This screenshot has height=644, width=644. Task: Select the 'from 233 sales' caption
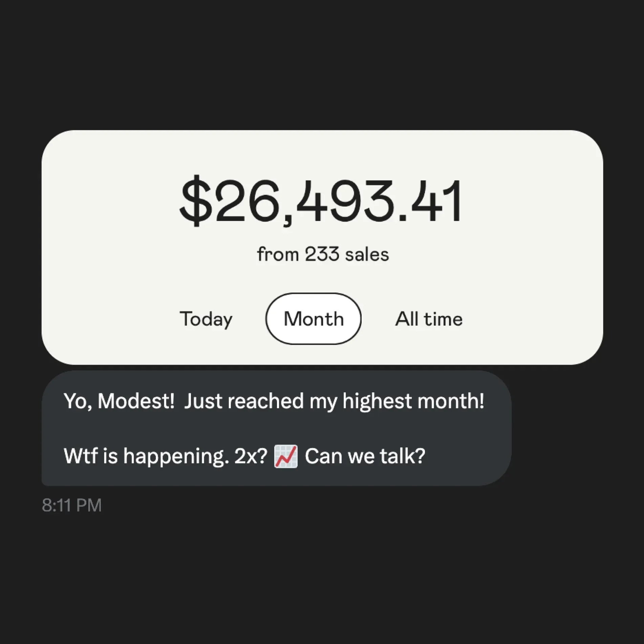pyautogui.click(x=323, y=254)
